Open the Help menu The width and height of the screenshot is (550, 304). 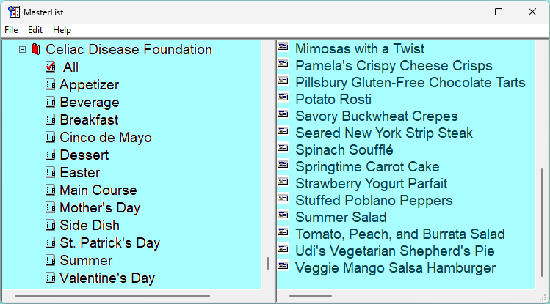[x=62, y=30]
